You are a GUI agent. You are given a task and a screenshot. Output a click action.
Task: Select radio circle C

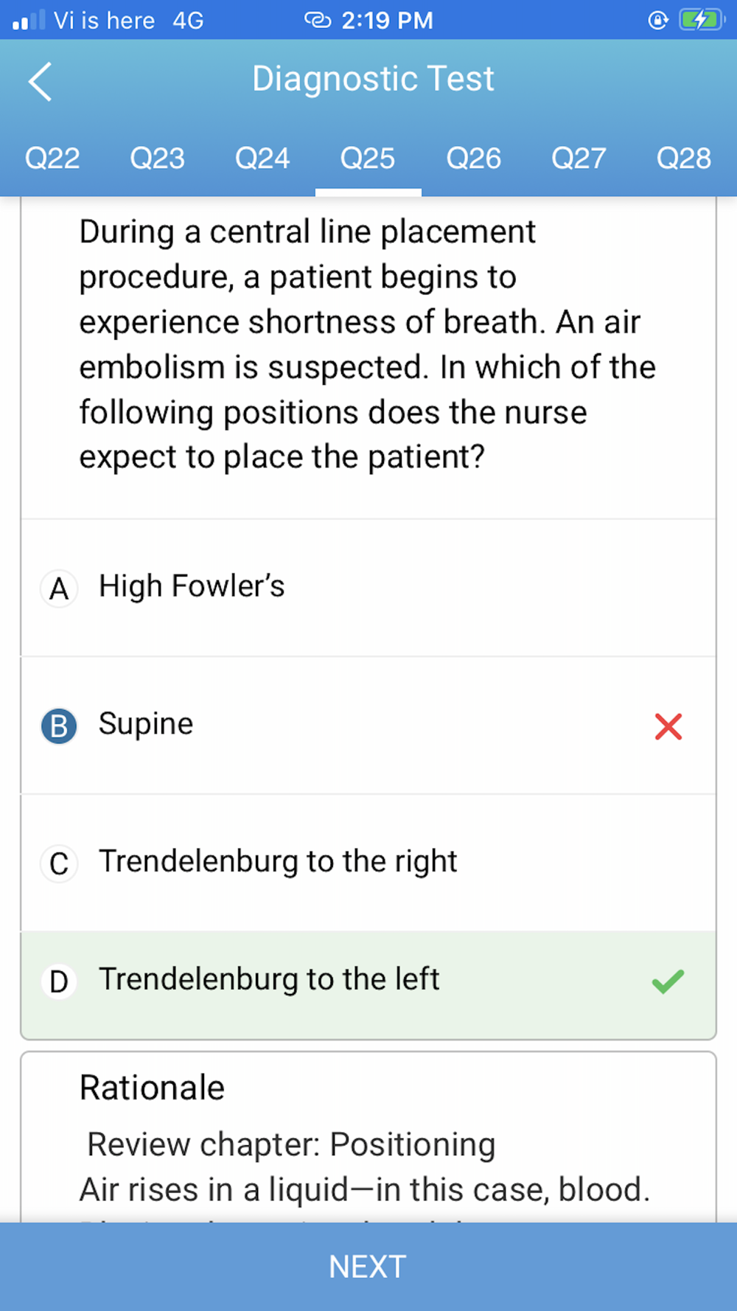59,863
